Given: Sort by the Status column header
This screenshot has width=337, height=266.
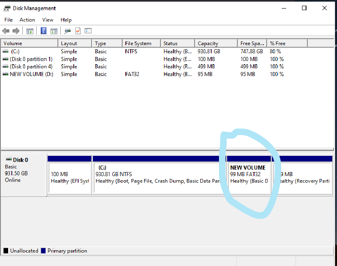Looking at the screenshot, I should [x=178, y=44].
